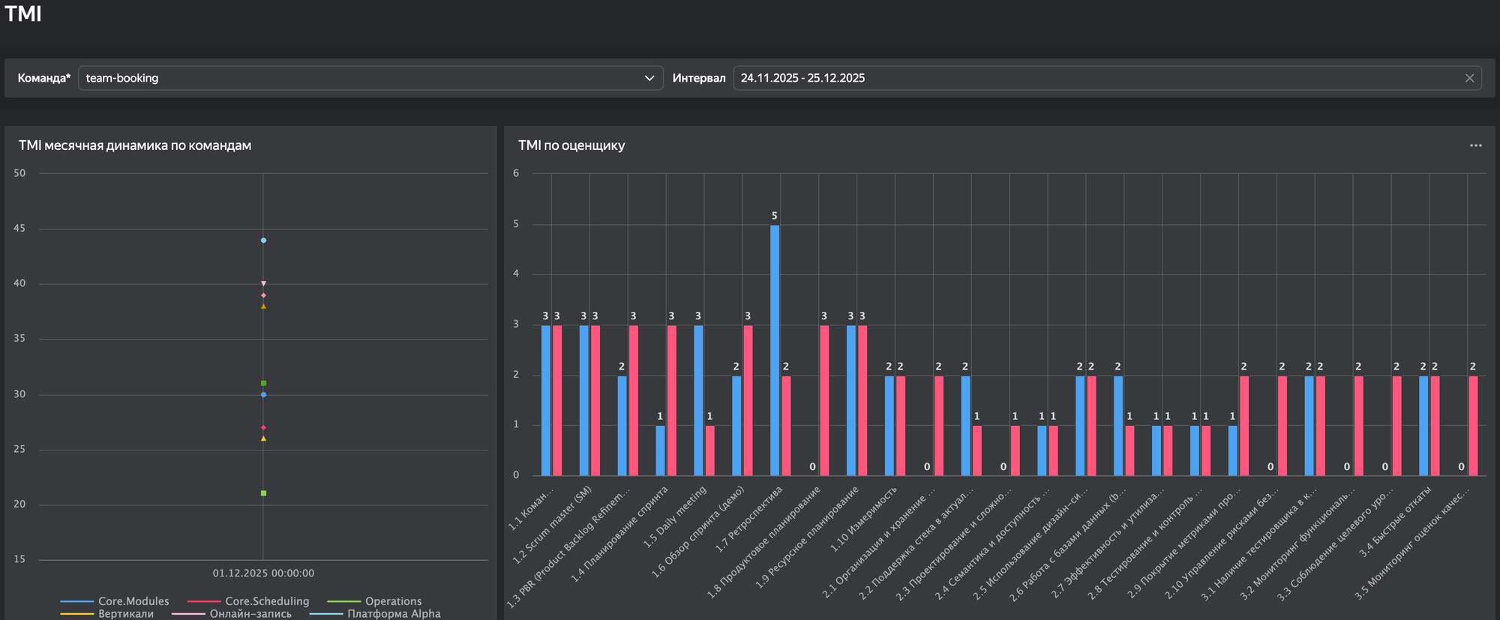This screenshot has width=1500, height=620.
Task: Select the pink bar for 1.8 Продуктовое планирование
Action: pyautogui.click(x=824, y=400)
